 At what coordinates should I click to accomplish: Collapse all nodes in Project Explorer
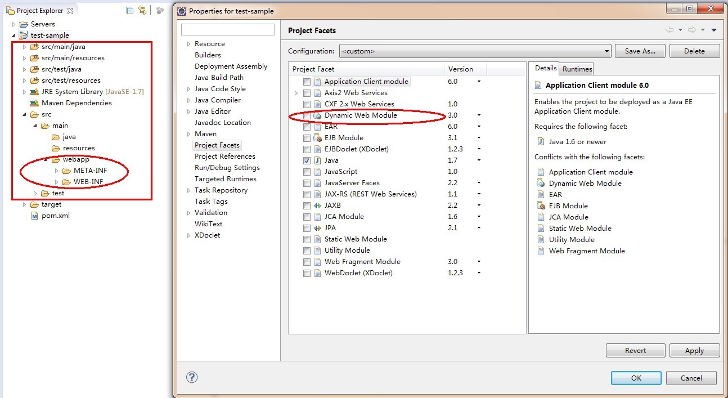pos(129,10)
